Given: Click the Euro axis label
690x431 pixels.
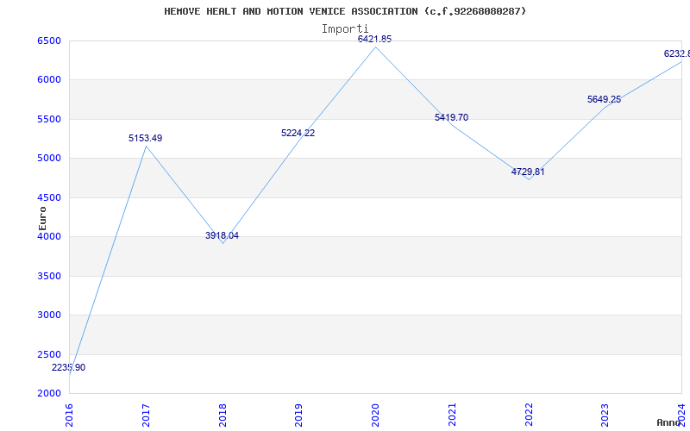Looking at the screenshot, I should point(42,218).
